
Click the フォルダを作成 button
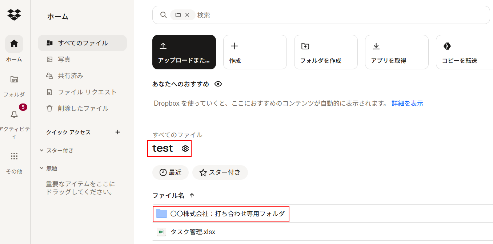[325, 52]
